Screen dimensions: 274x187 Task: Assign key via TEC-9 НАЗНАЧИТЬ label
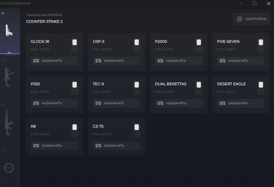(114, 103)
